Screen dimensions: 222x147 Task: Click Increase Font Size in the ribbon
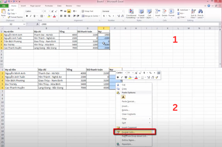pyautogui.click(x=52, y=11)
